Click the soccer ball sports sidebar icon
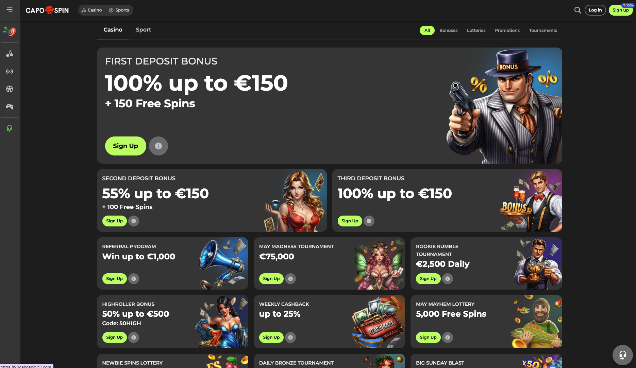The width and height of the screenshot is (636, 368). (x=10, y=89)
